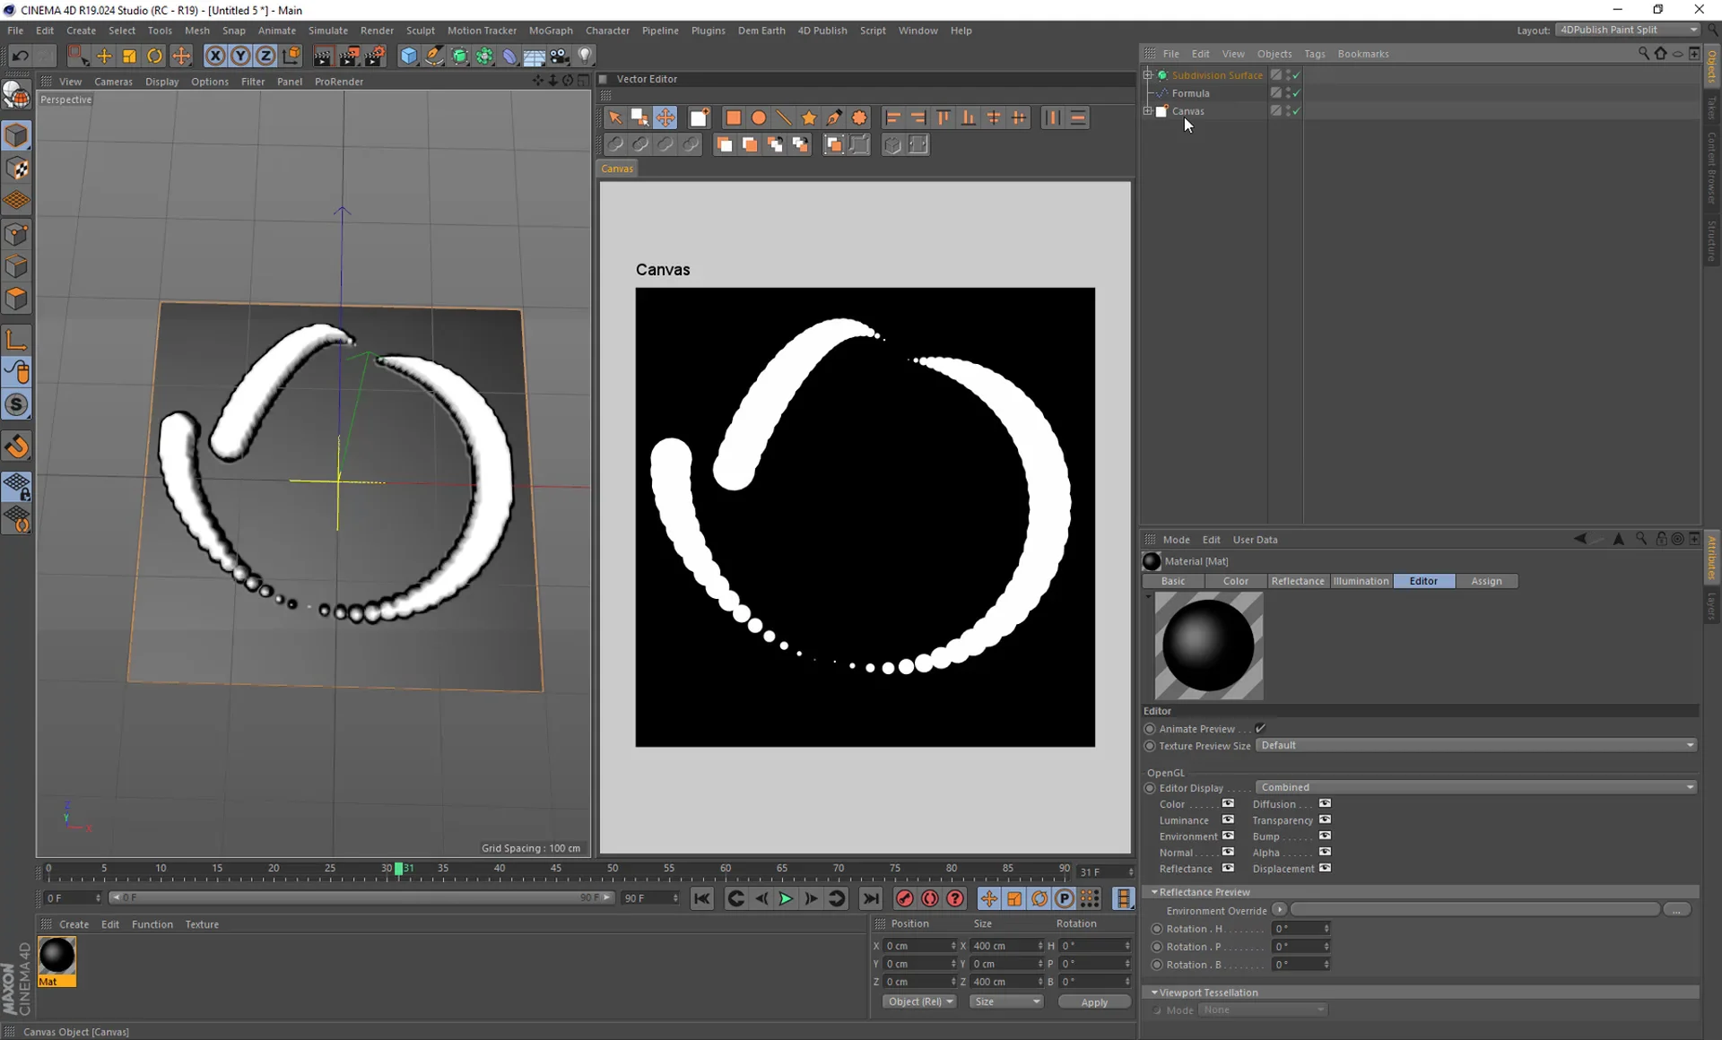
Task: Toggle the Animate Preview checkbox
Action: [x=1260, y=728]
